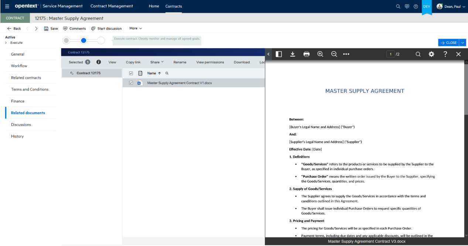
Task: Open the Share dropdown
Action: [x=157, y=62]
